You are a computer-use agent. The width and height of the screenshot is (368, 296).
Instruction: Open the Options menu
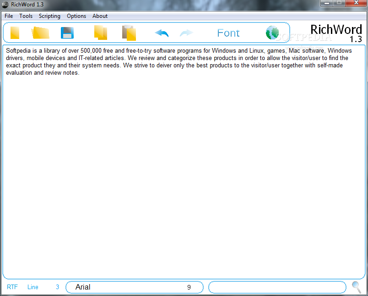(76, 16)
